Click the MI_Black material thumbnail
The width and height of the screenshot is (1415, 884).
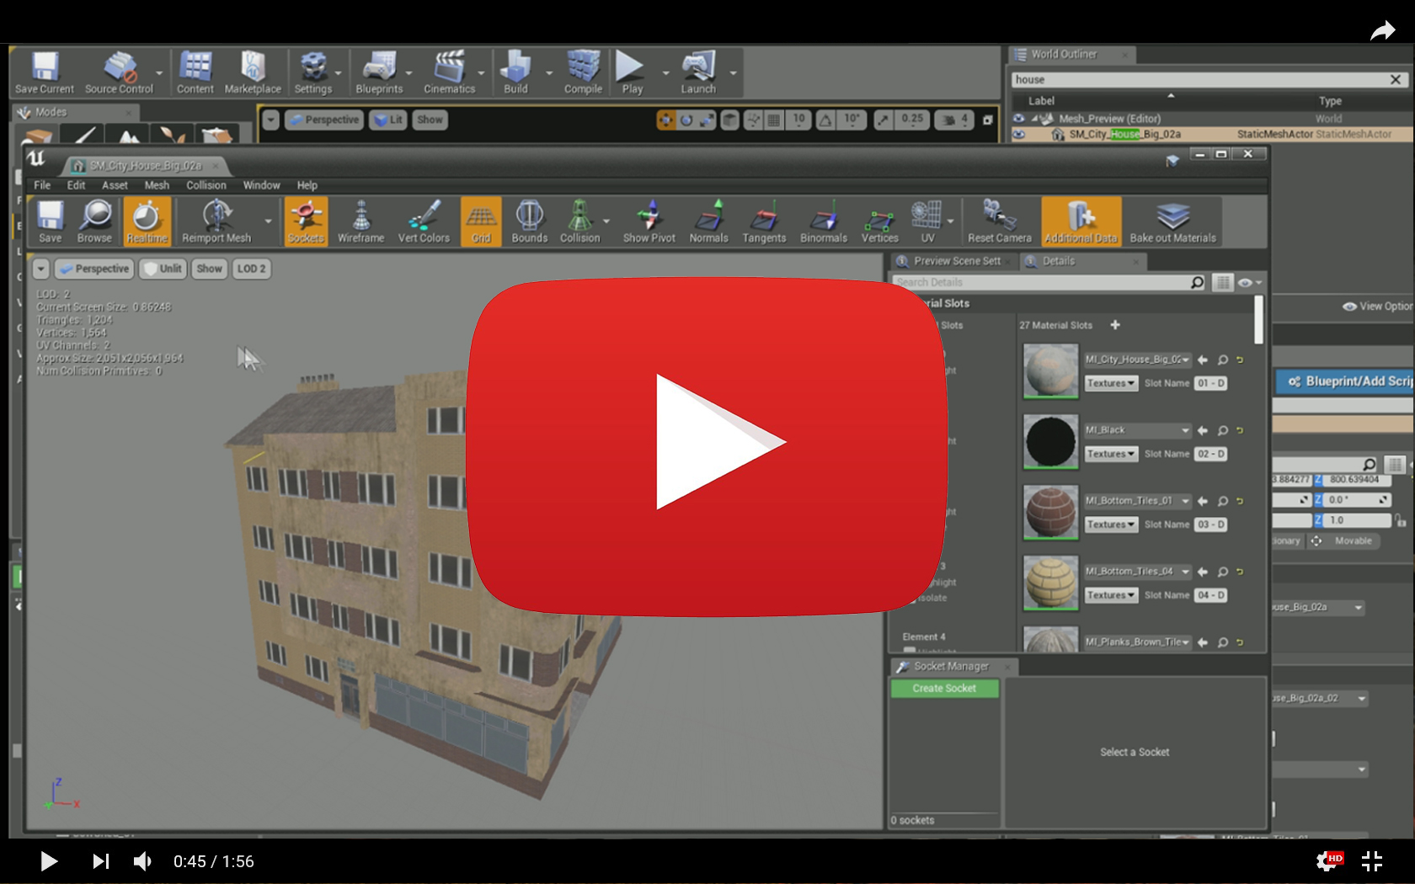point(1050,442)
